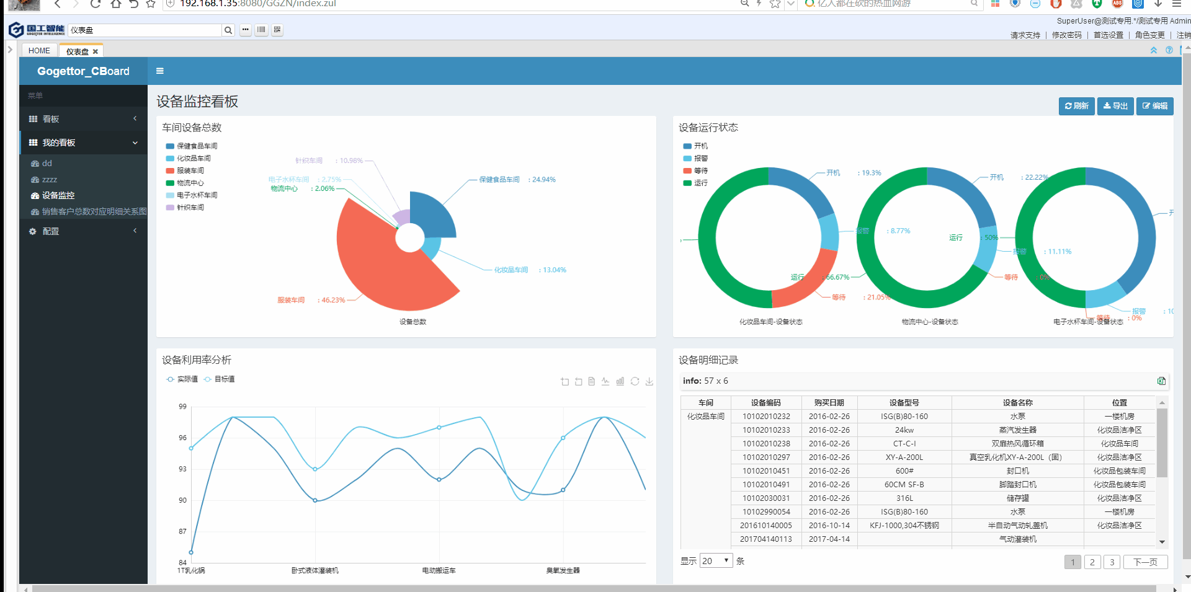The height and width of the screenshot is (592, 1191).
Task: Open the rows-per-page dropdown showing 20
Action: click(x=716, y=561)
